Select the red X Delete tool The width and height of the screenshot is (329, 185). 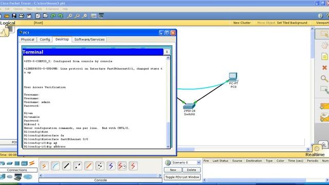pos(324,67)
